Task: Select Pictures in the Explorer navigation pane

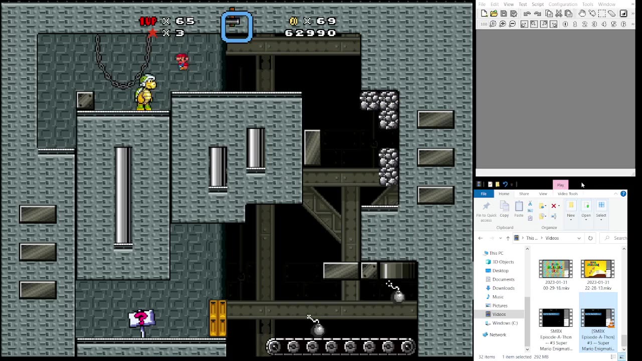Action: point(500,306)
